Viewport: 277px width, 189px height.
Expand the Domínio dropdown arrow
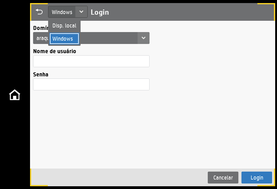(143, 38)
